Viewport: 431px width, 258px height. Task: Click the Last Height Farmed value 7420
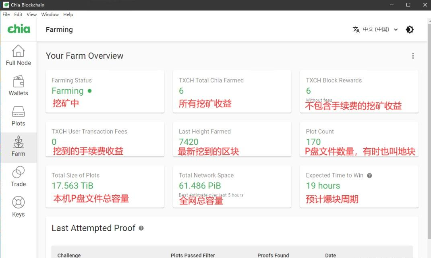coord(189,142)
